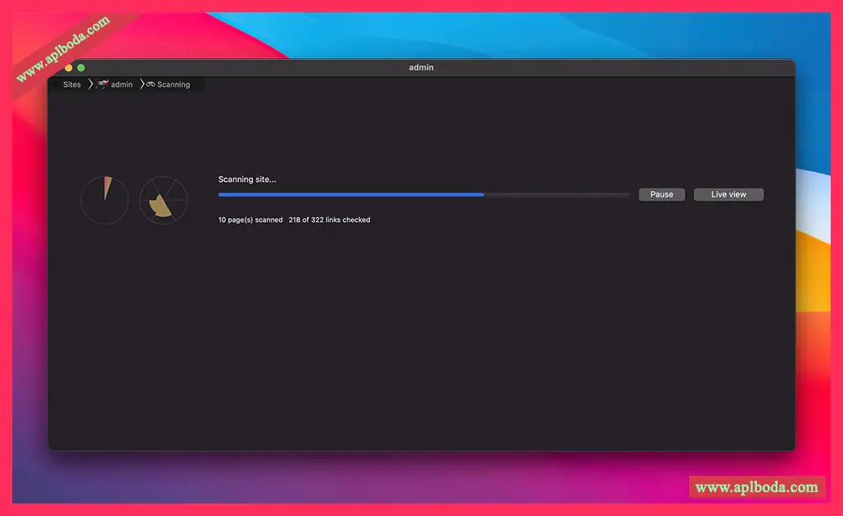Click the admin site icon in breadcrumb
Screen dimensions: 843x516
(101, 84)
